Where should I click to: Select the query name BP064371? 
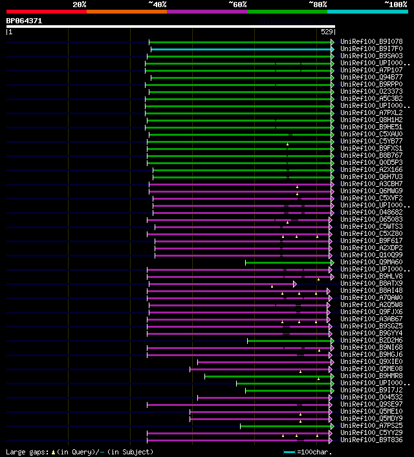click(x=24, y=21)
